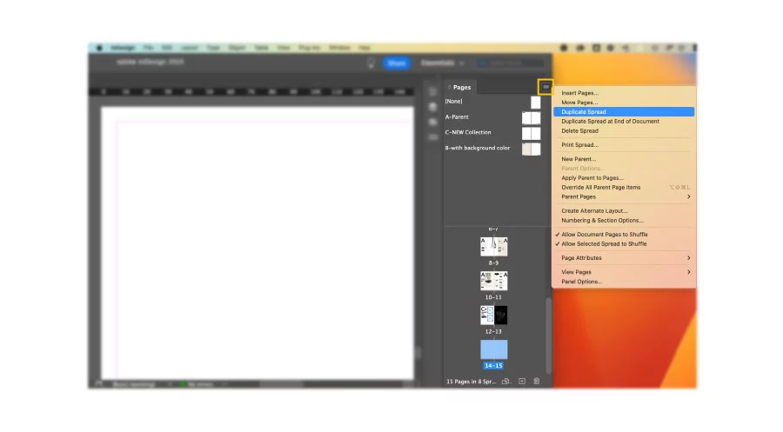Viewport: 783px width, 432px height.
Task: Expand the Parent Pages submenu
Action: pyautogui.click(x=623, y=196)
